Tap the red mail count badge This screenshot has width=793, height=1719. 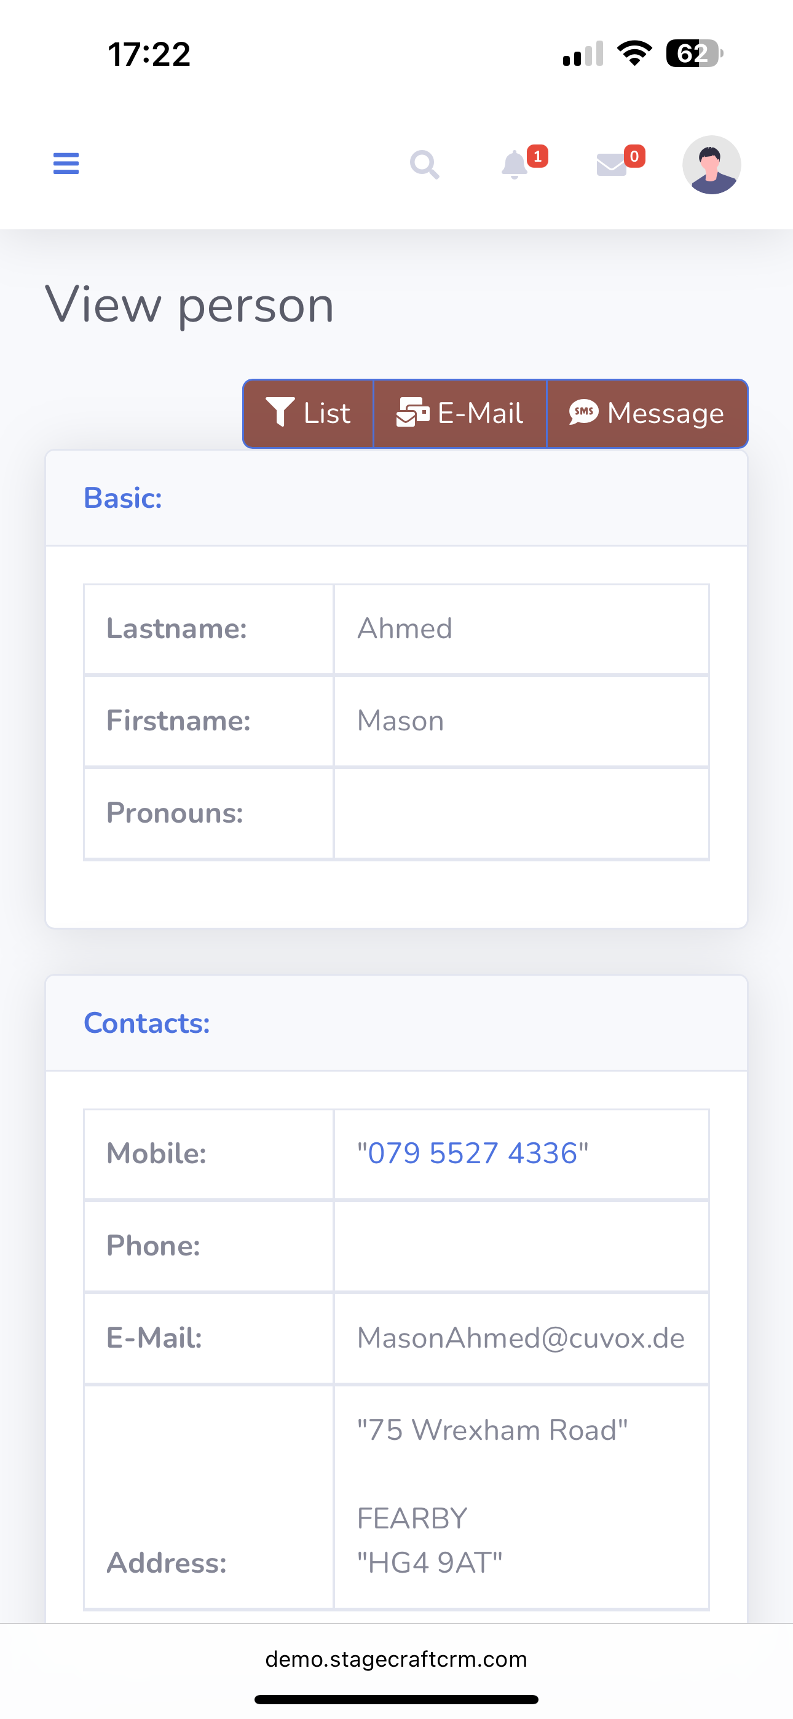pos(634,156)
